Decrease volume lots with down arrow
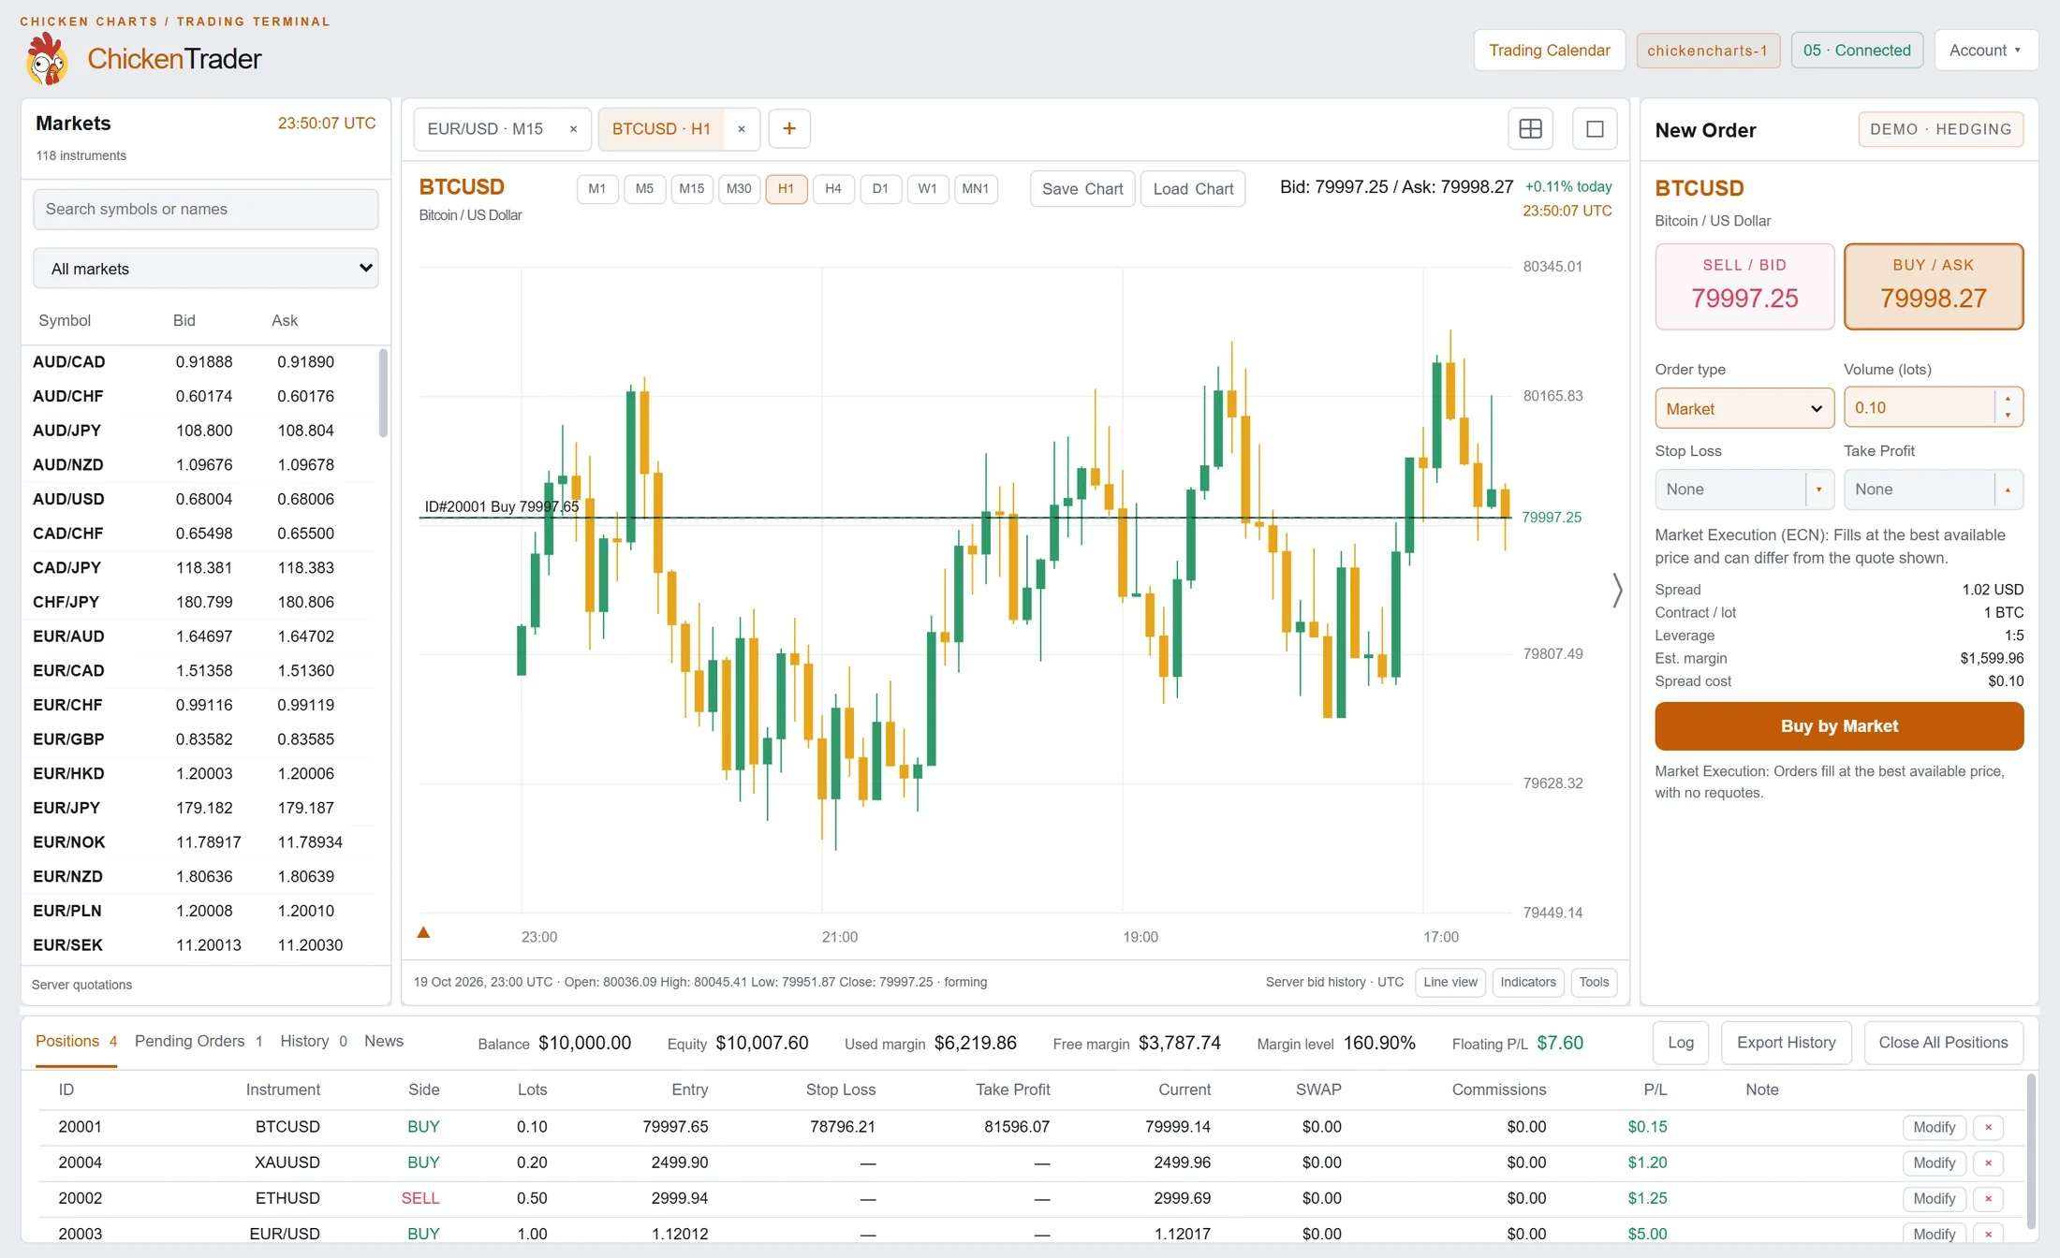 coord(2008,416)
